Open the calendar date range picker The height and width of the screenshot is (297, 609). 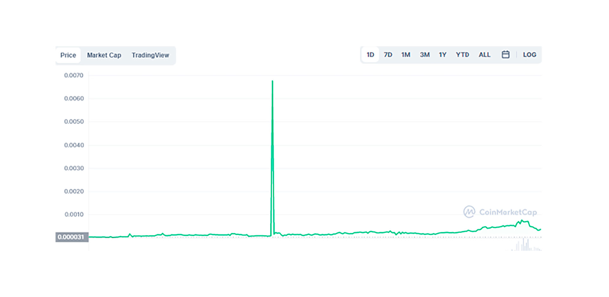pos(505,55)
